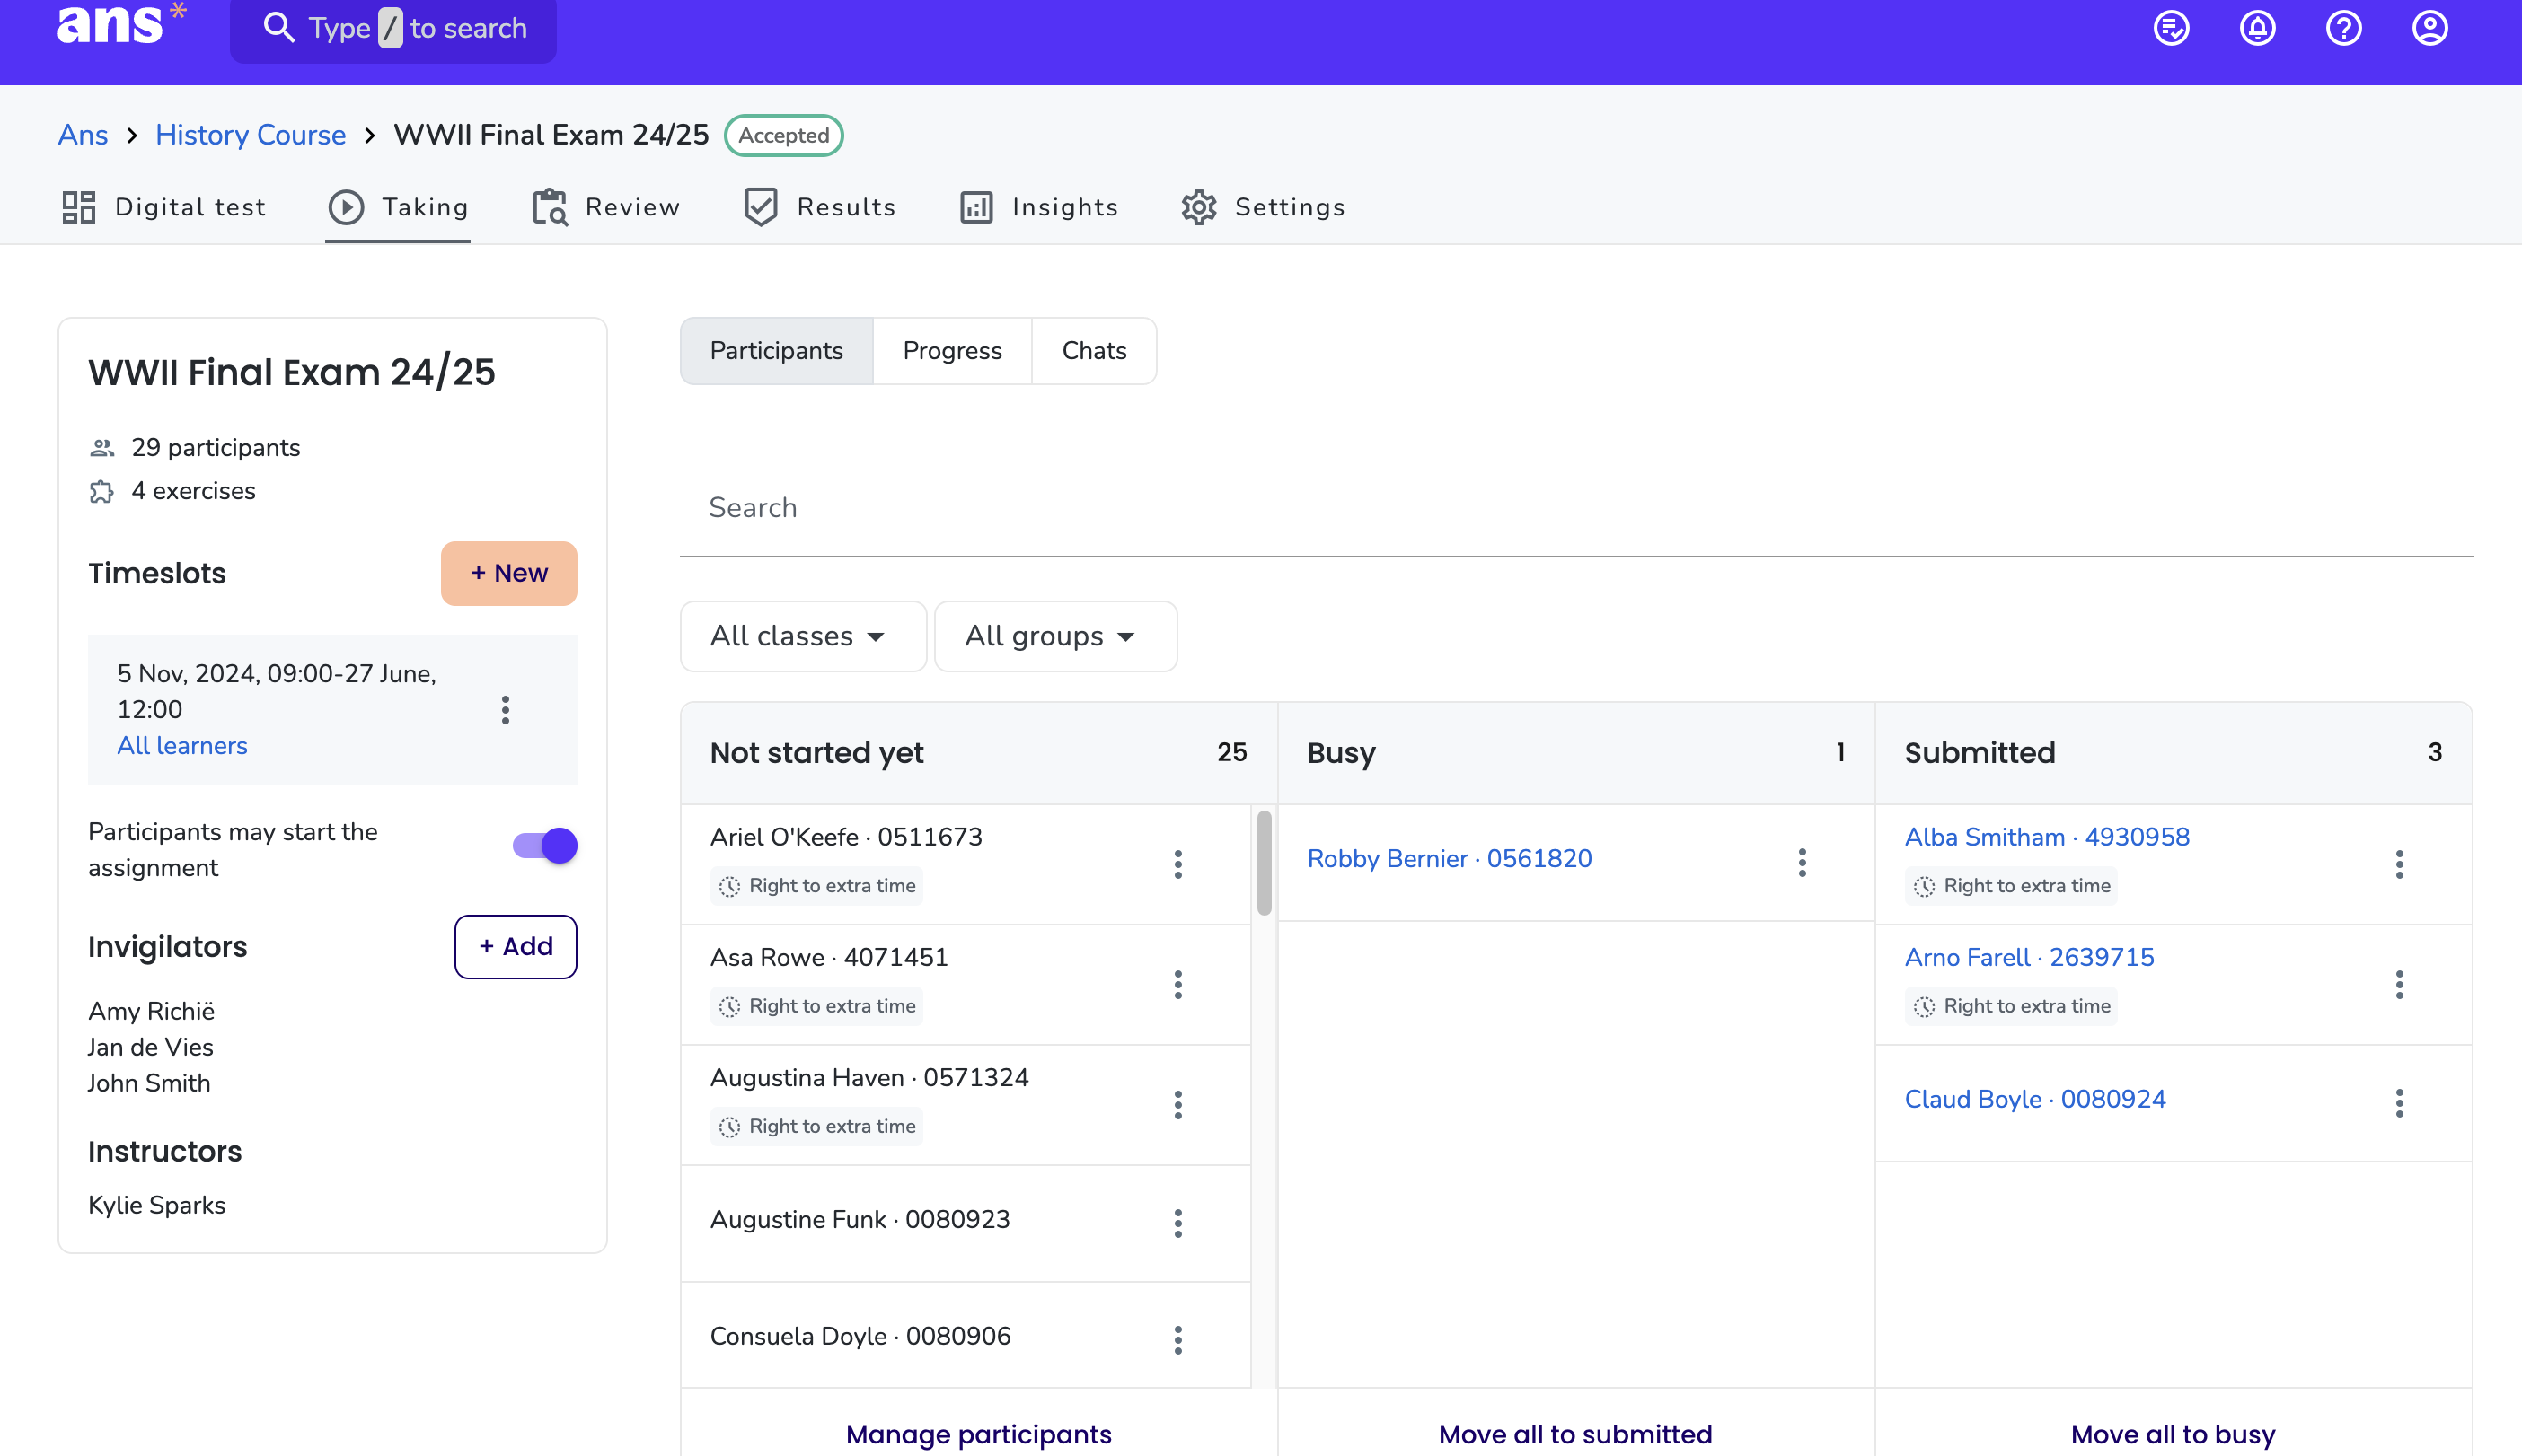The width and height of the screenshot is (2522, 1456).
Task: Open options menu for Asa Rowe
Action: coord(1177,985)
